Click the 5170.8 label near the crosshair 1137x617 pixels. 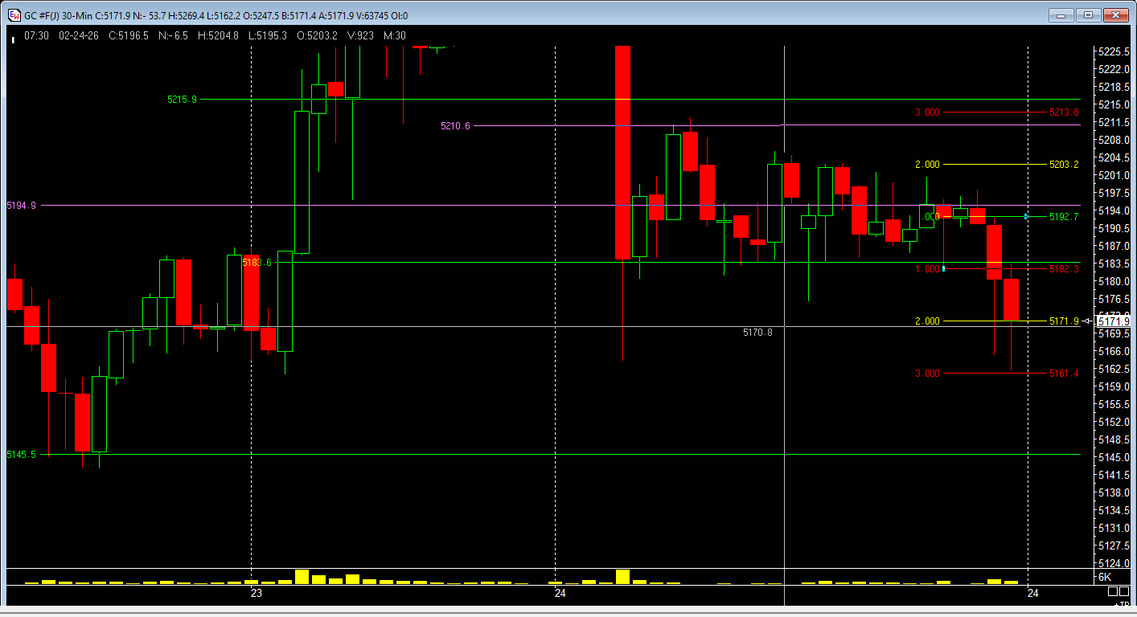[x=757, y=332]
